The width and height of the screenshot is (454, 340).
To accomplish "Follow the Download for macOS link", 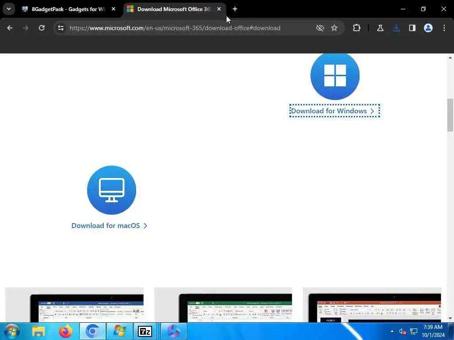I will click(109, 225).
